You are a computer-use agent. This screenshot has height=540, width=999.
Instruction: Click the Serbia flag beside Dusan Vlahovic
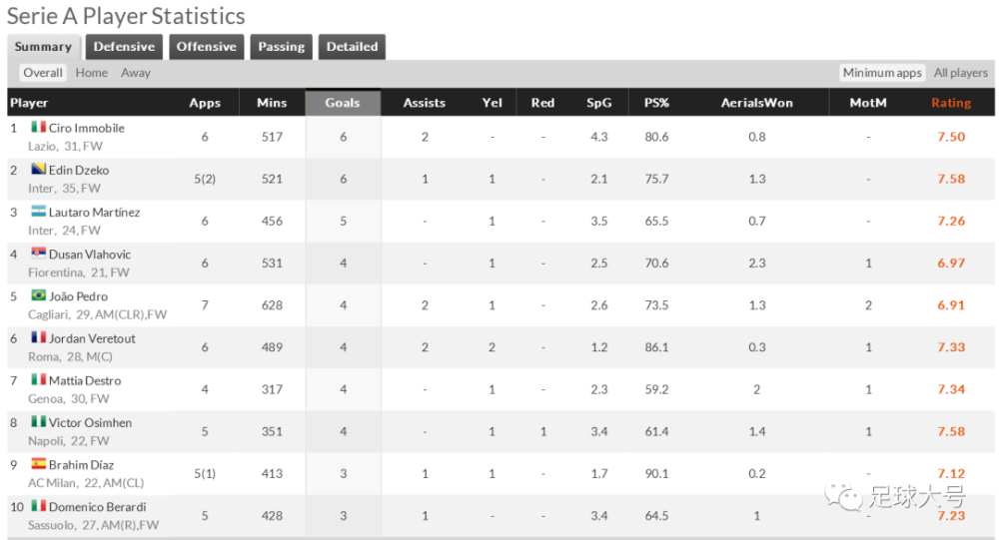(x=38, y=253)
